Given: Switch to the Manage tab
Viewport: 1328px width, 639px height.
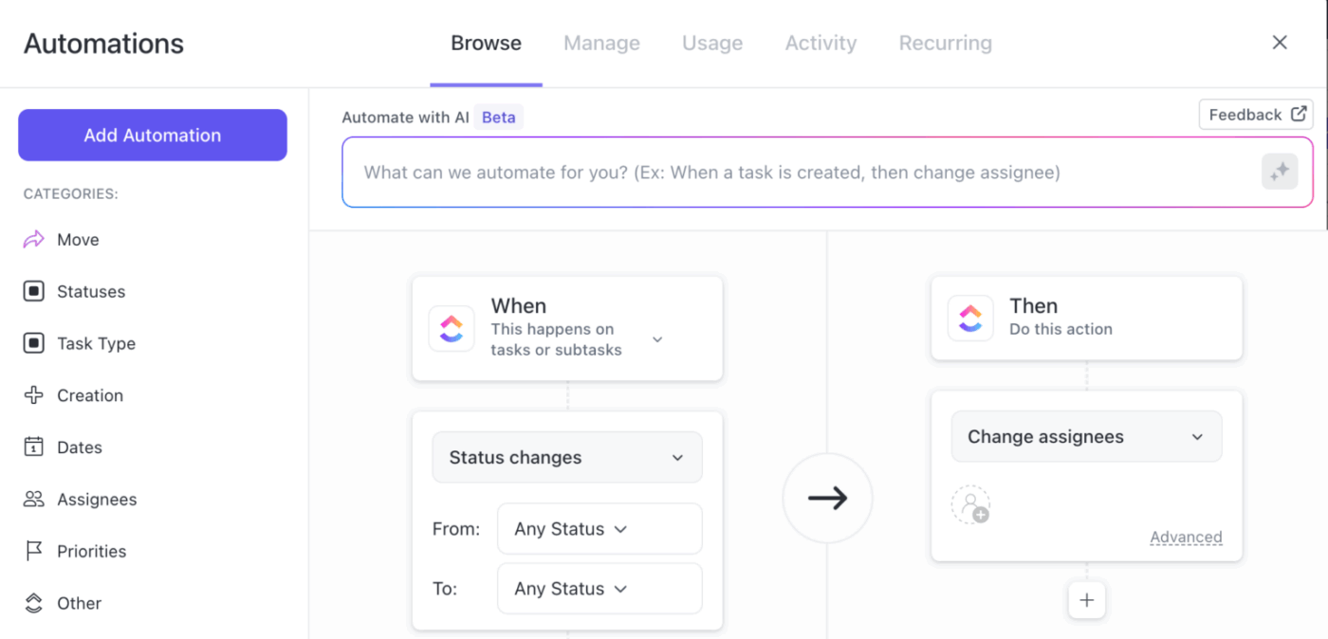Looking at the screenshot, I should [601, 43].
